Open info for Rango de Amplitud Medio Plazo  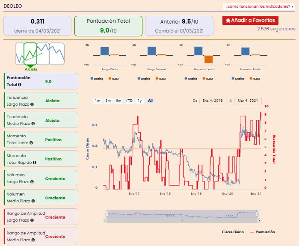pos(33,240)
